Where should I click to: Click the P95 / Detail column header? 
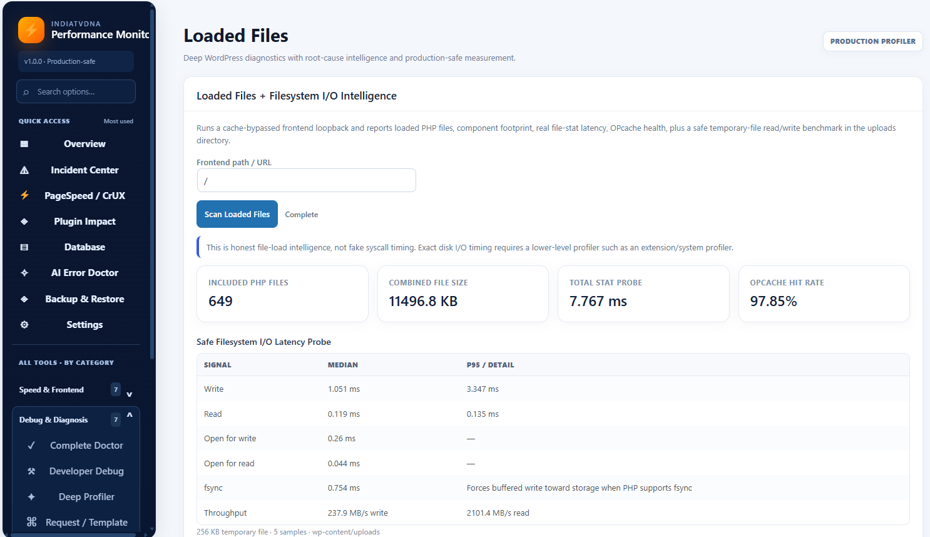click(x=491, y=365)
